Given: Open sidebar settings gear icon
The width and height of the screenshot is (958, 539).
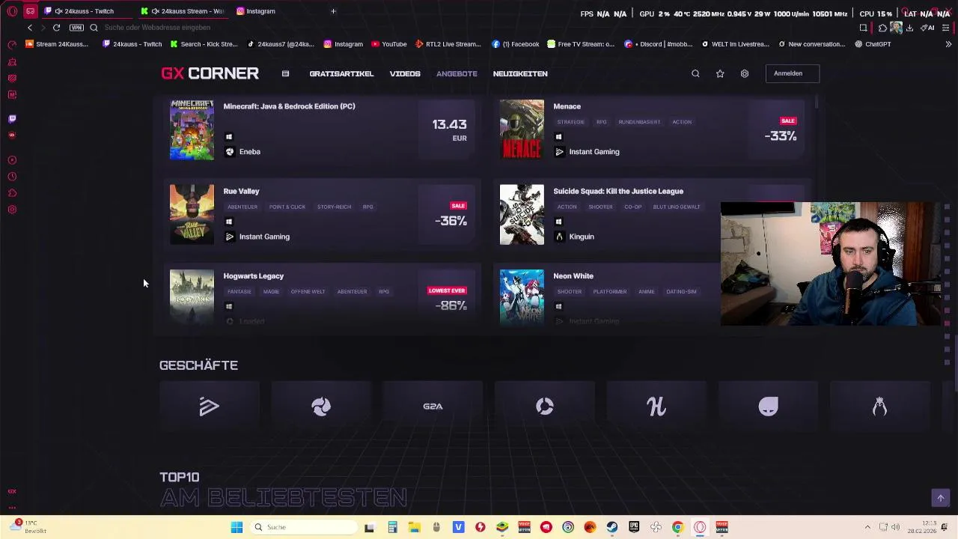Looking at the screenshot, I should [12, 210].
